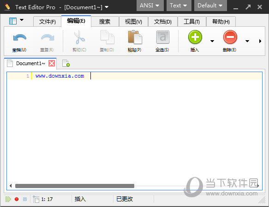
Task: Expand the layout icon dropdown arrow
Action: pyautogui.click(x=22, y=20)
